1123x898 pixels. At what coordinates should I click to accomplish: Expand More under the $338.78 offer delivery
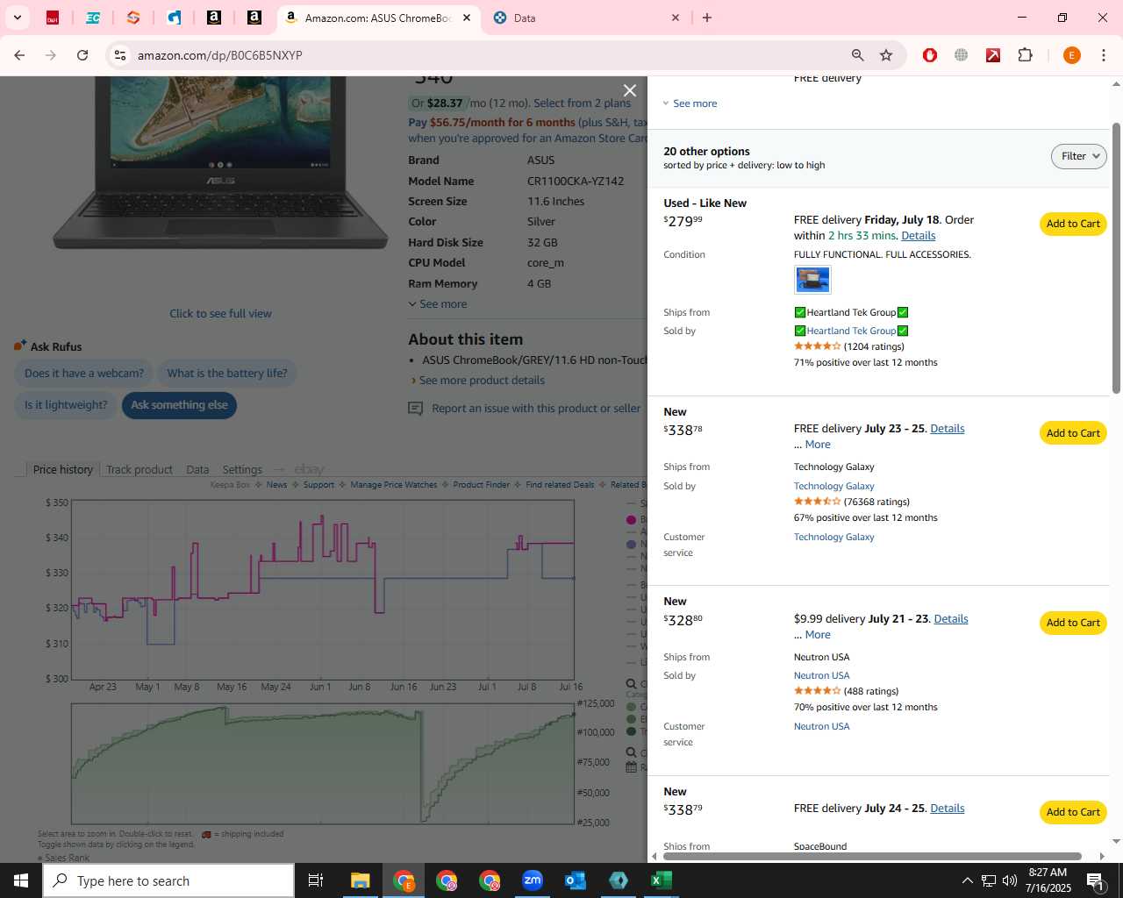tap(818, 445)
